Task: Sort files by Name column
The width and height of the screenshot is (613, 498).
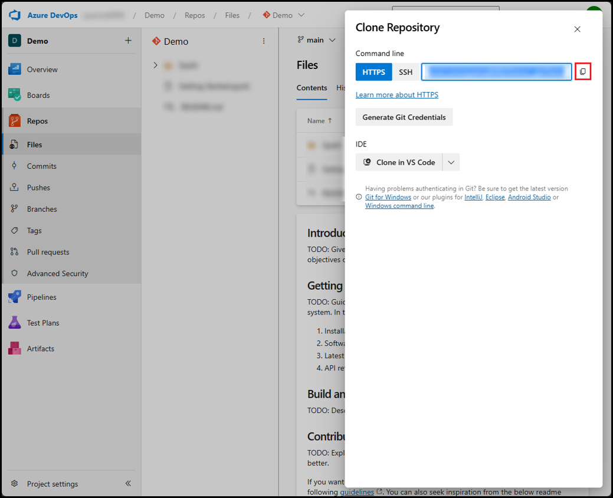Action: pyautogui.click(x=319, y=121)
